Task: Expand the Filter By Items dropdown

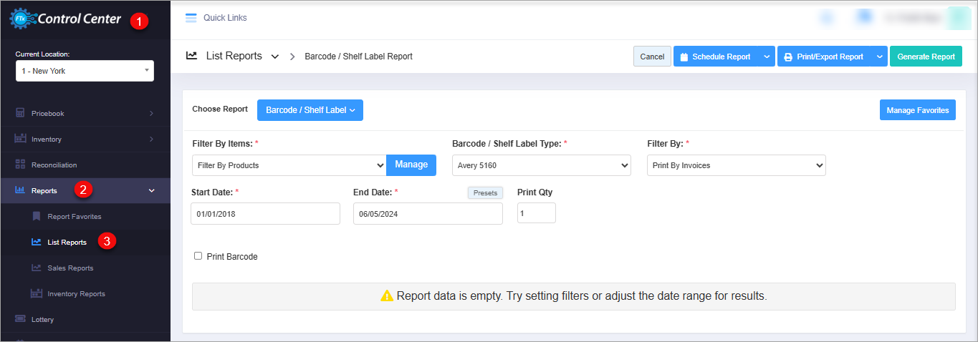Action: (289, 165)
